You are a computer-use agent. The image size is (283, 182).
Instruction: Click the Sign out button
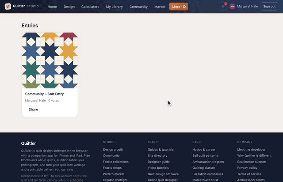pyautogui.click(x=269, y=7)
